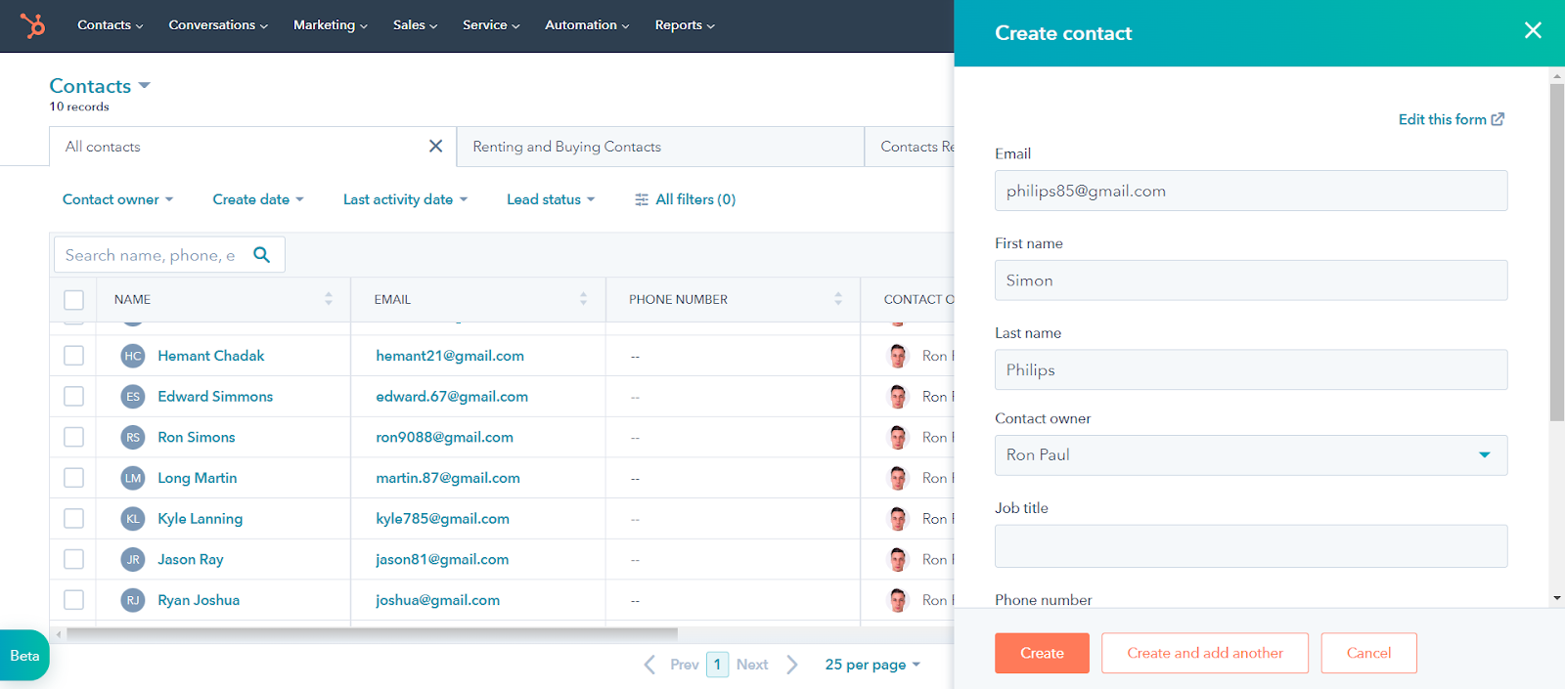Click the Name column sort arrows
1565x689 pixels.
[x=329, y=299]
